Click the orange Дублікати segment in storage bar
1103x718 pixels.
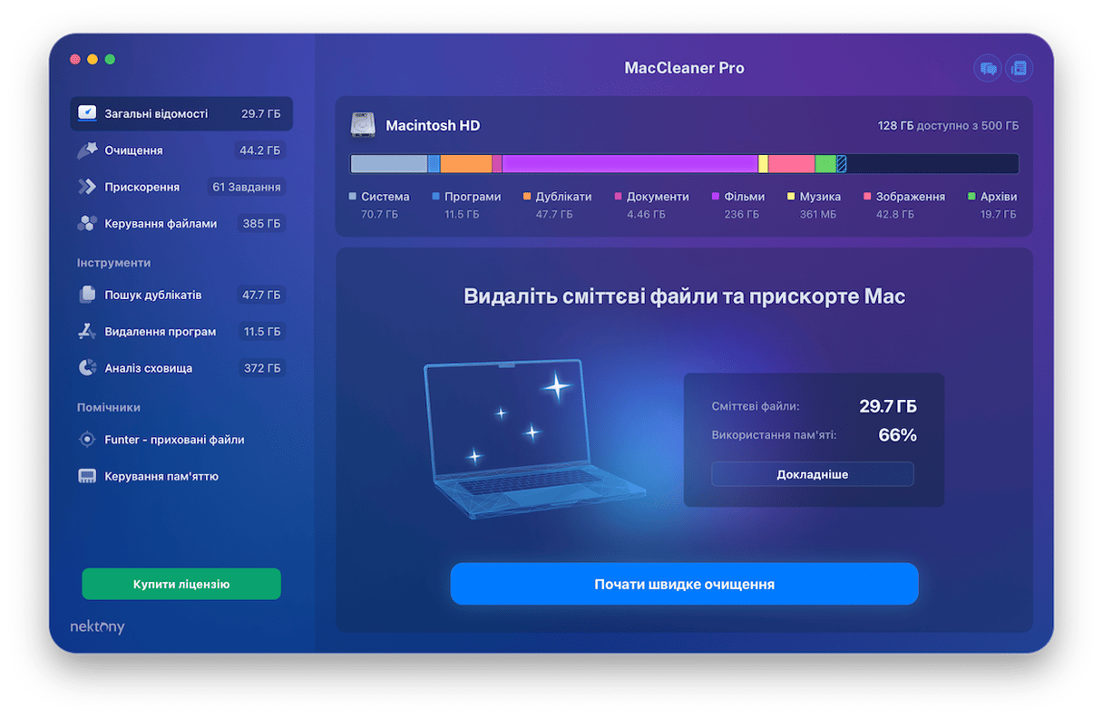[466, 163]
